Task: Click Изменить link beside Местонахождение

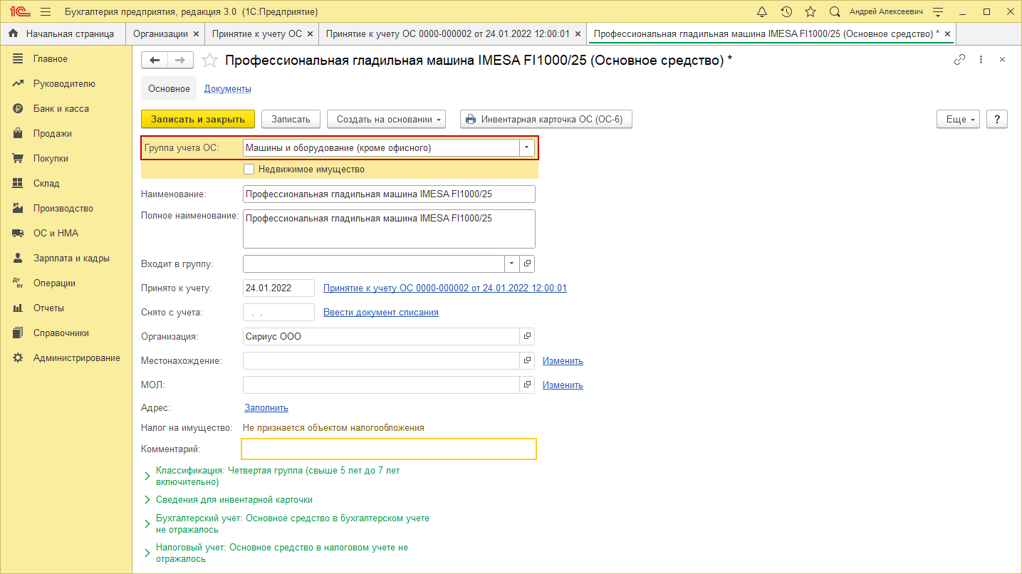Action: (563, 360)
